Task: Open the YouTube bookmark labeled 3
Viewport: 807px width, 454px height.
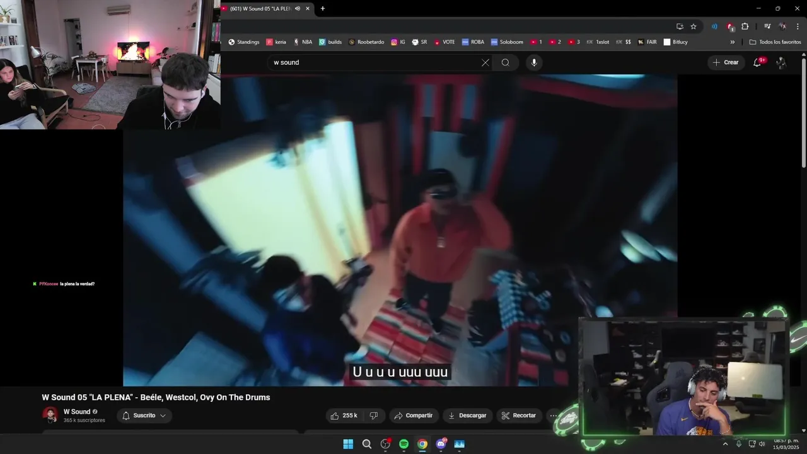Action: (x=574, y=42)
